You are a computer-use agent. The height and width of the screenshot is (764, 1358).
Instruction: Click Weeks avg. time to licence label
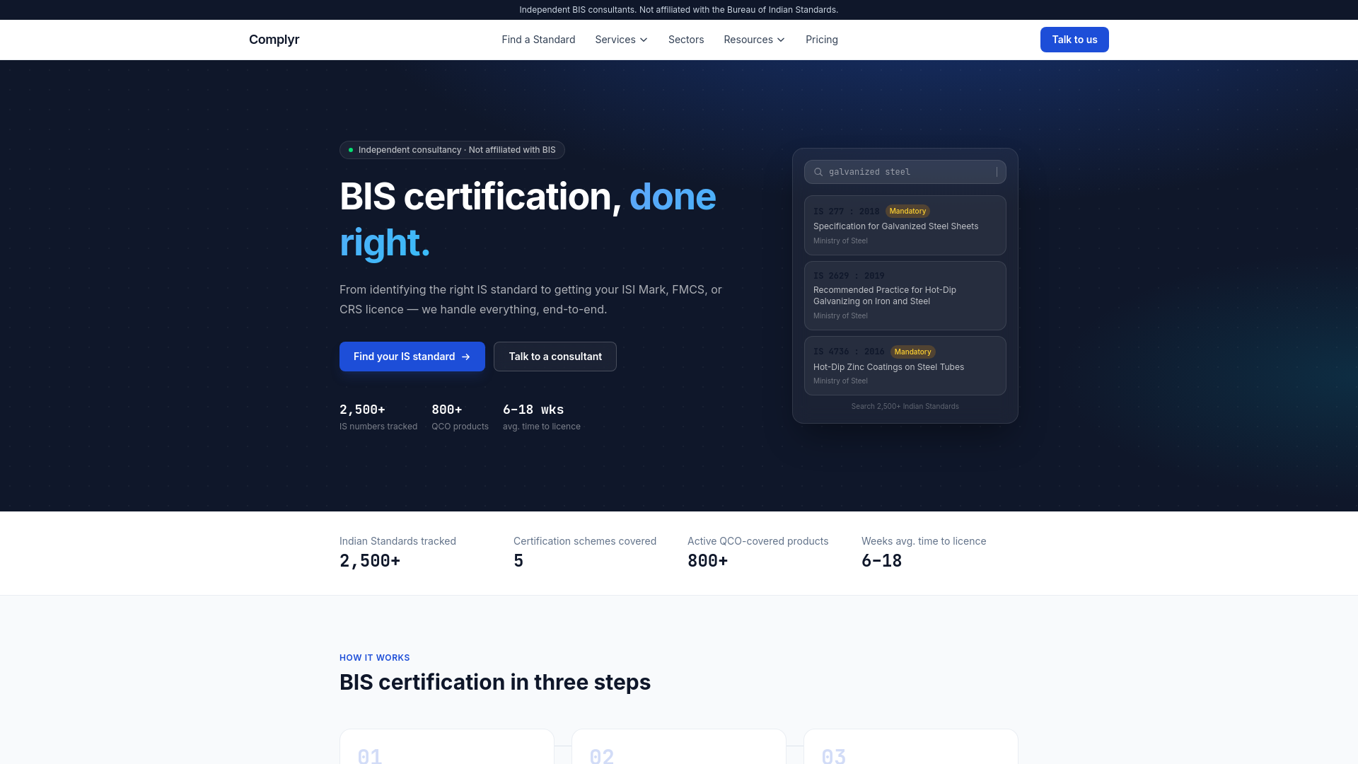924,541
